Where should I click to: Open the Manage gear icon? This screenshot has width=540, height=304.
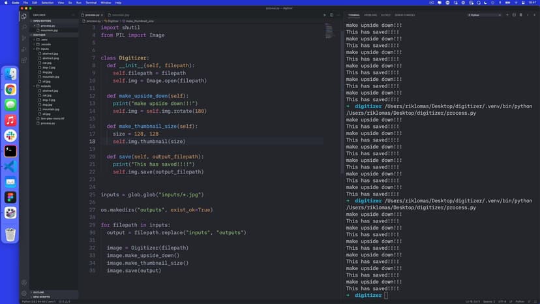pyautogui.click(x=24, y=293)
